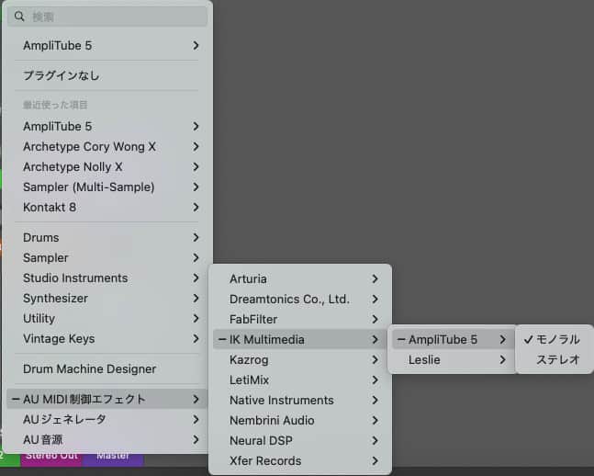The height and width of the screenshot is (476, 594).
Task: Click the Master channel strip label
Action: pos(113,457)
